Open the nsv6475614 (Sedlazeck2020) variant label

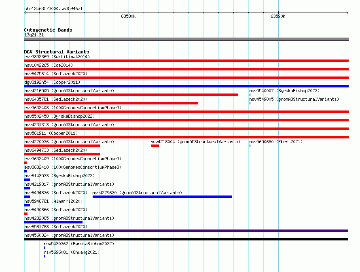click(56, 74)
